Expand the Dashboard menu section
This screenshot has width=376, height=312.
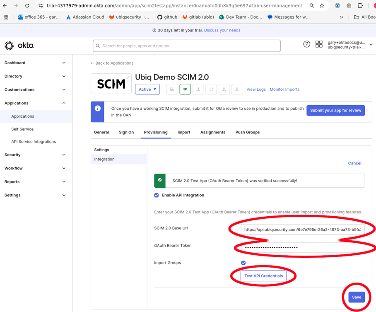[35, 63]
